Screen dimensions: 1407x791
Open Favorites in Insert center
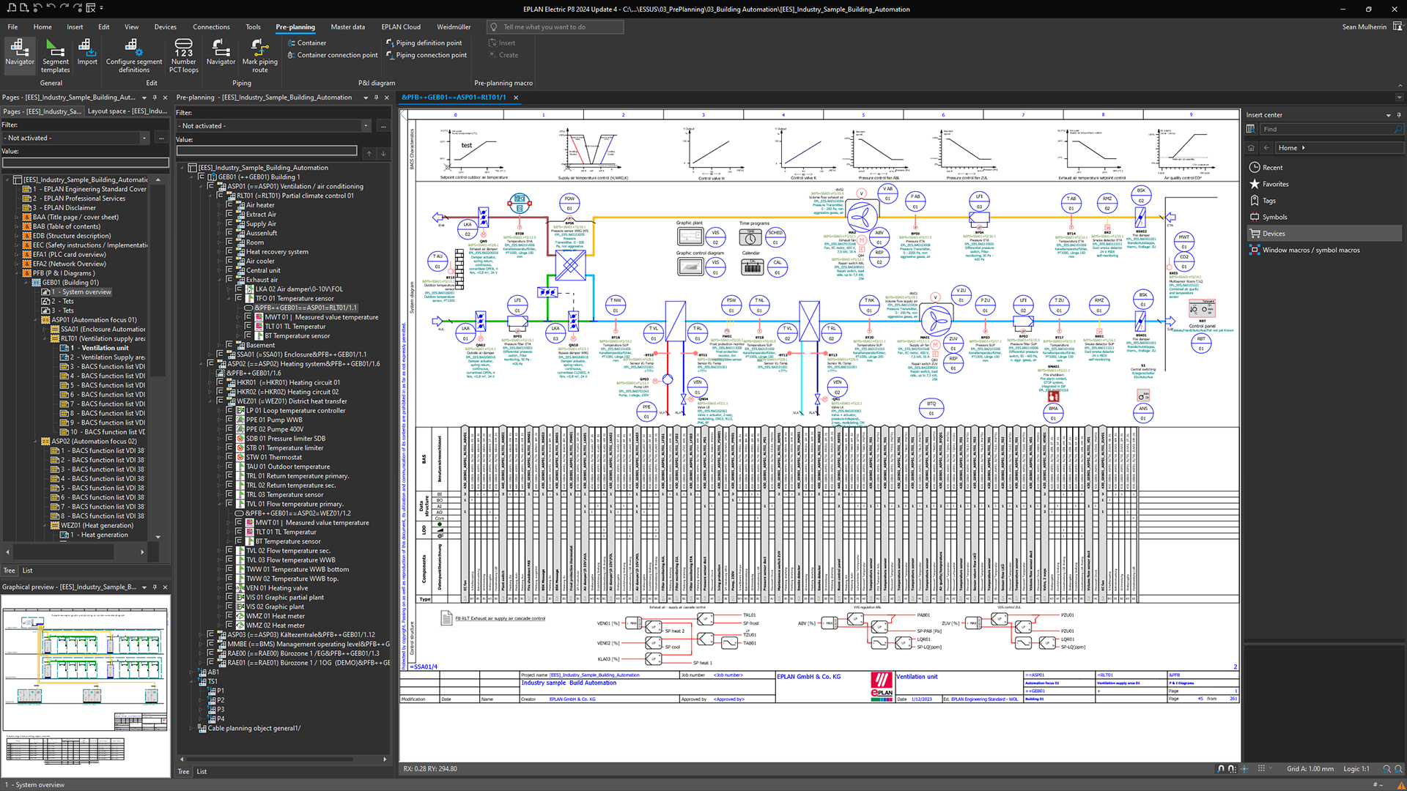coord(1274,184)
